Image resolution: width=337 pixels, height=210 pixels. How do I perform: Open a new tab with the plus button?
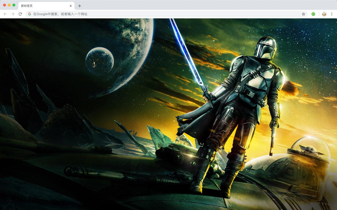[80, 6]
